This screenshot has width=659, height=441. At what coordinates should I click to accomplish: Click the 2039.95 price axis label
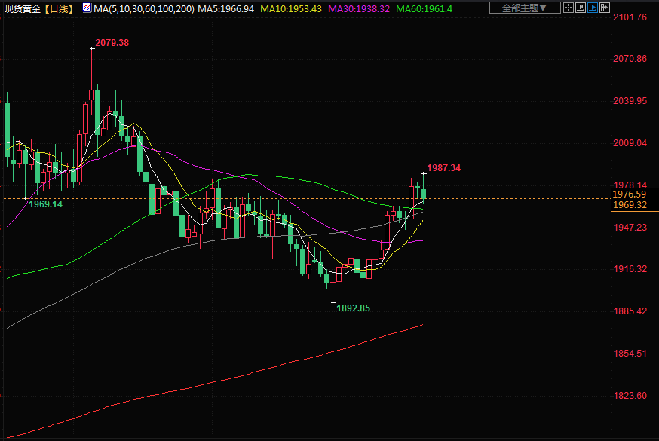pos(630,101)
